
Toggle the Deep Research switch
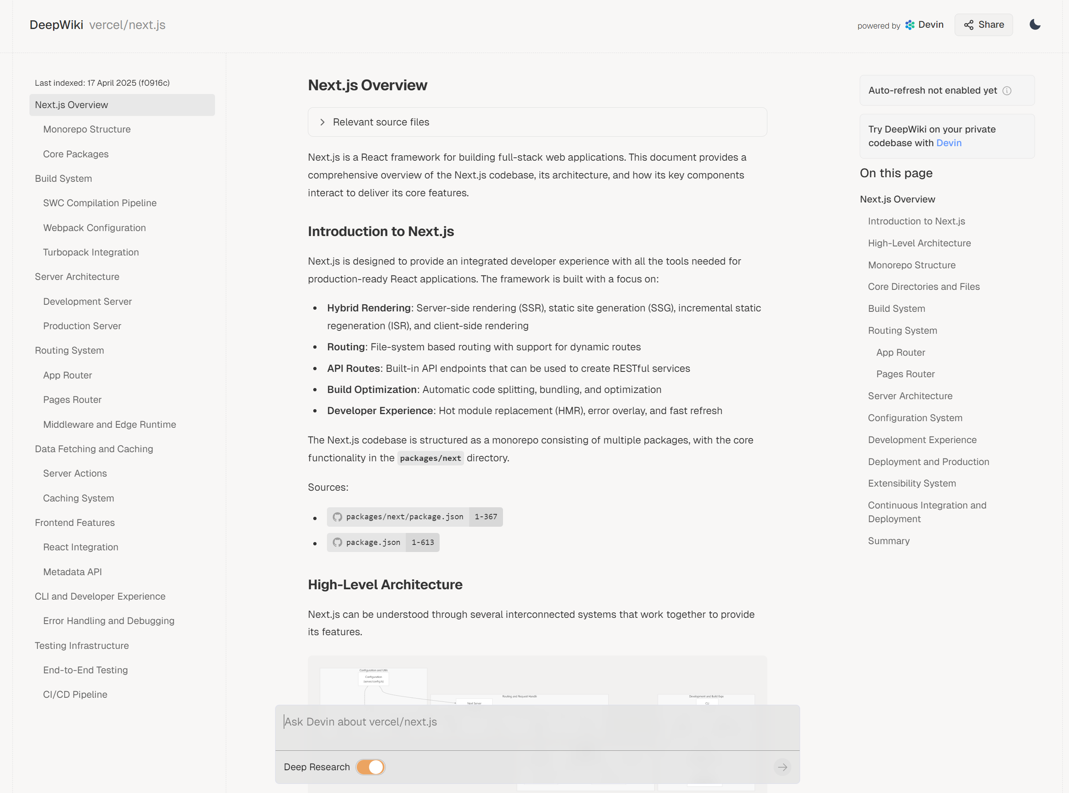tap(371, 767)
